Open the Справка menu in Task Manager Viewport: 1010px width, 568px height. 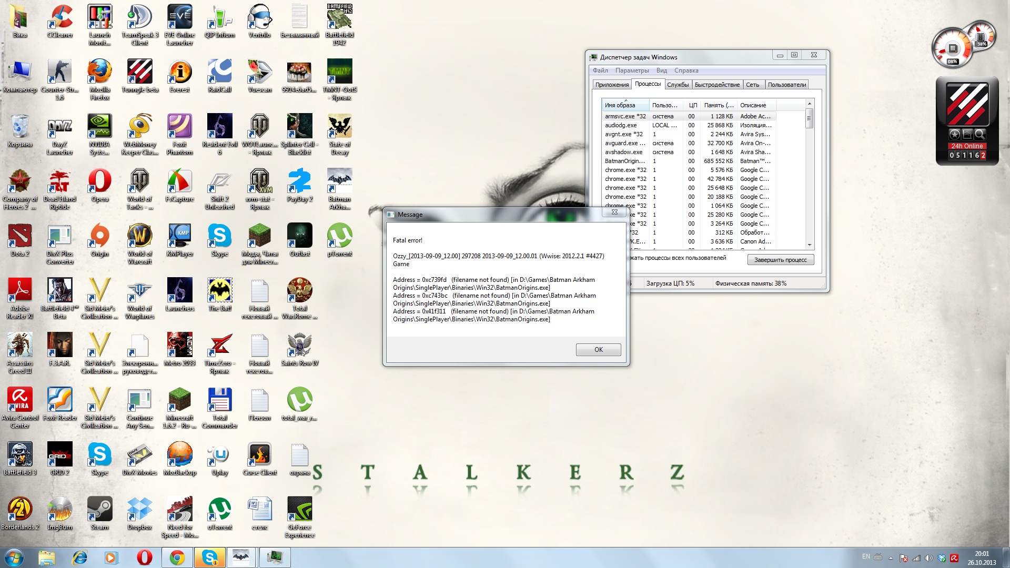686,70
